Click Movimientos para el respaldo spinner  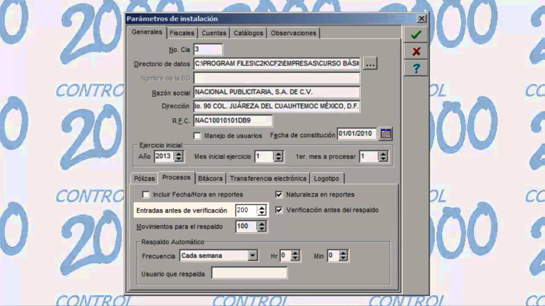262,227
